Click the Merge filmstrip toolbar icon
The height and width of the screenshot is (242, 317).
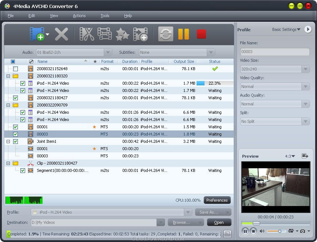104,34
